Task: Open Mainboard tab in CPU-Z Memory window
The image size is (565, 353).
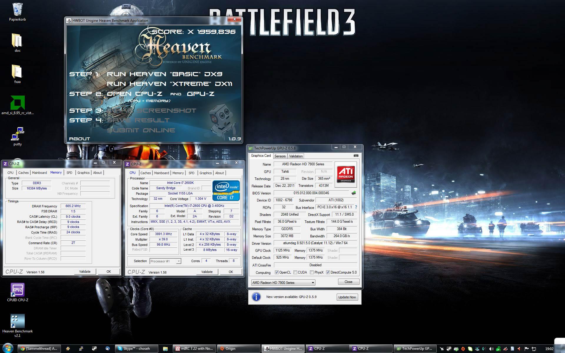Action: pyautogui.click(x=39, y=173)
